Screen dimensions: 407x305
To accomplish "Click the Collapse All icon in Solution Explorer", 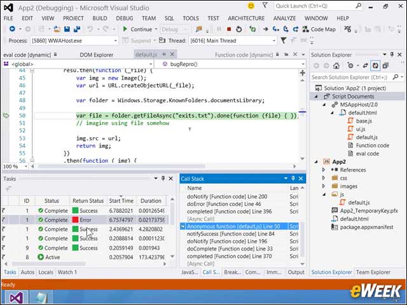I will [385, 66].
